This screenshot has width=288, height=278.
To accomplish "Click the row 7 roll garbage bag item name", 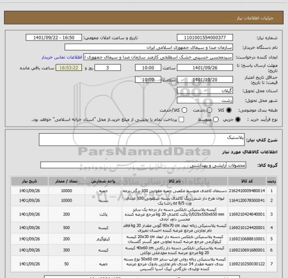I will [x=174, y=264].
